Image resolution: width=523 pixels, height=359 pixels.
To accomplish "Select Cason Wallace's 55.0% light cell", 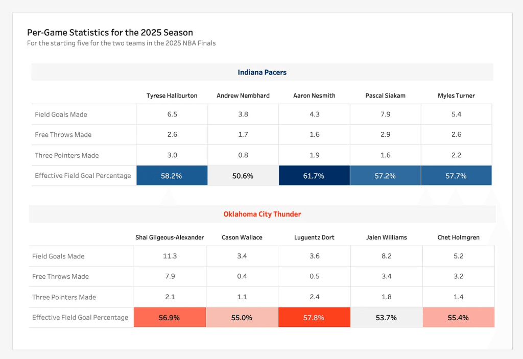I will click(242, 317).
